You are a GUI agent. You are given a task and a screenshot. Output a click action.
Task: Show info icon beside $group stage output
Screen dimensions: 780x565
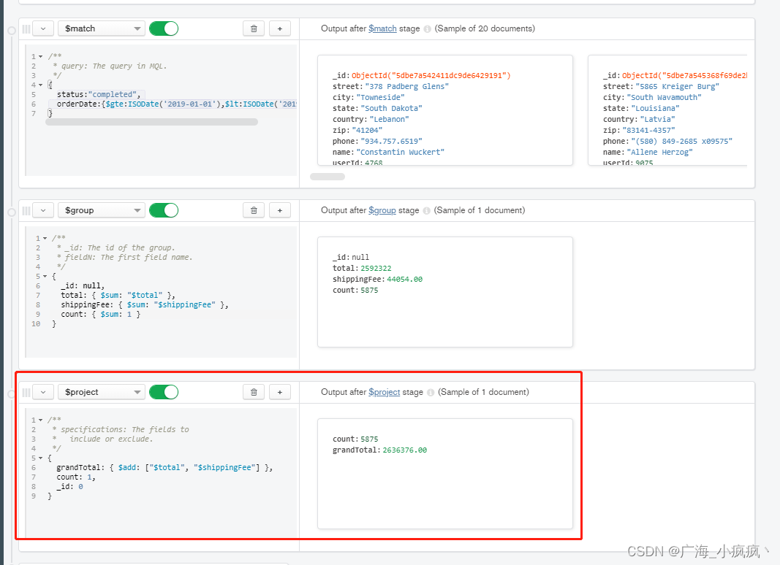pos(426,211)
